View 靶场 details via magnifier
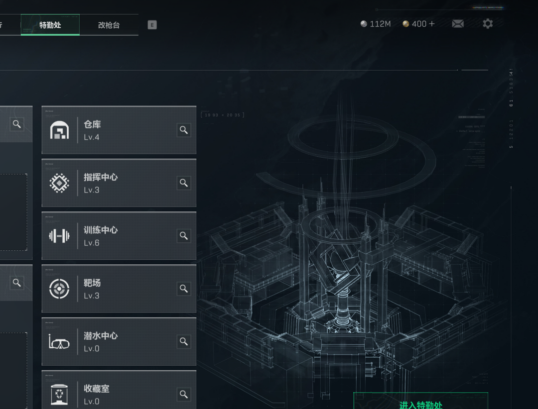This screenshot has height=409, width=538. 184,288
